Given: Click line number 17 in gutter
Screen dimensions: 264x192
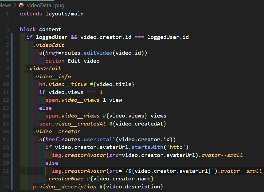Looking at the screenshot, I should click(6, 139).
